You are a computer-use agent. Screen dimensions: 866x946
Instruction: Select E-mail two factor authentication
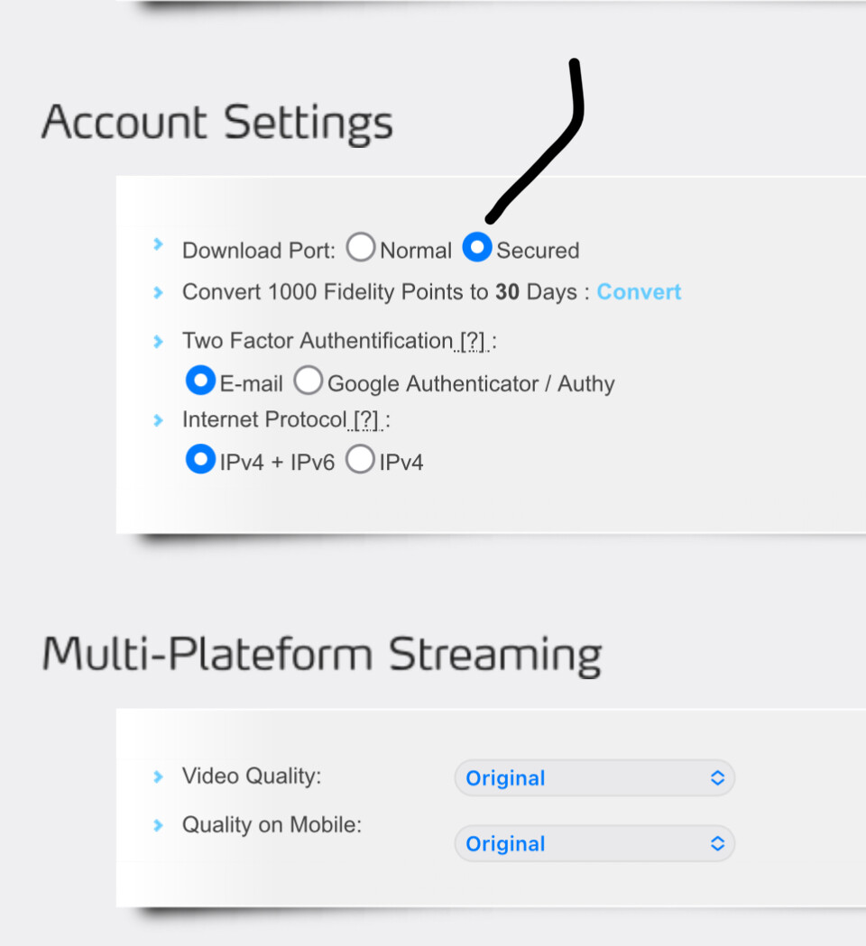coord(200,381)
